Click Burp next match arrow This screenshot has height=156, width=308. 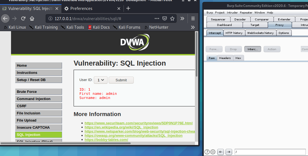(229, 152)
